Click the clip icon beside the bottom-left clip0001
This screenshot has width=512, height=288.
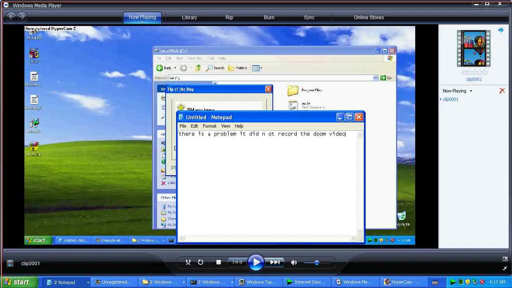tap(11, 264)
